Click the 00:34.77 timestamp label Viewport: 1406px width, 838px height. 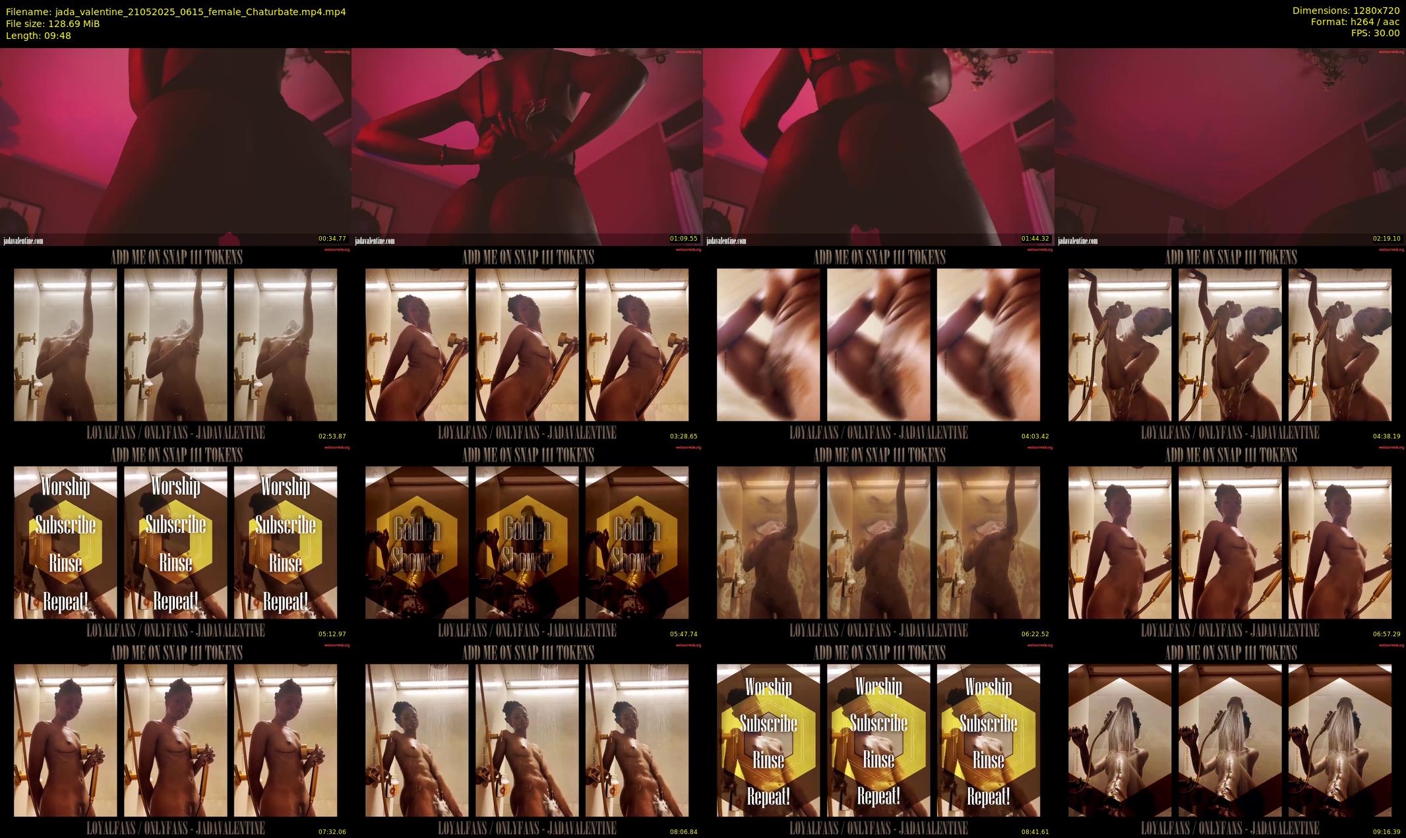(332, 239)
